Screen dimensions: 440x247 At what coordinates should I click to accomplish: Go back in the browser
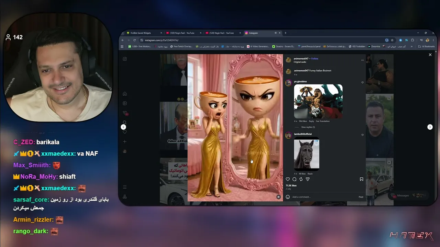click(123, 40)
